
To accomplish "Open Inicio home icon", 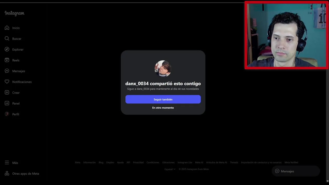I will (7, 28).
